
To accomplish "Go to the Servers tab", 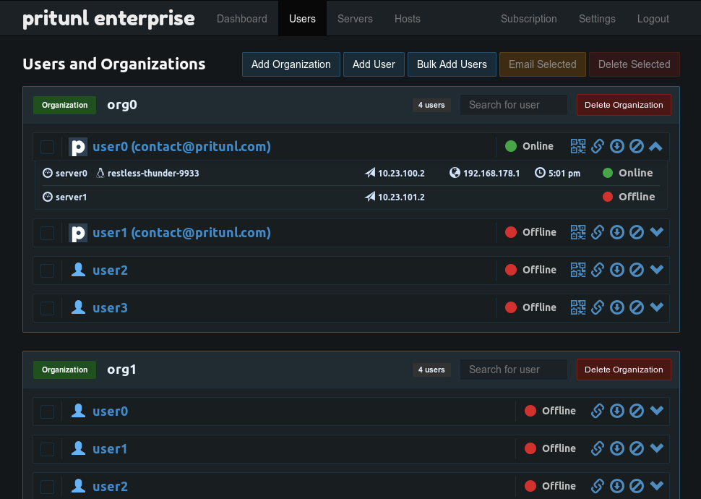I will 355,18.
